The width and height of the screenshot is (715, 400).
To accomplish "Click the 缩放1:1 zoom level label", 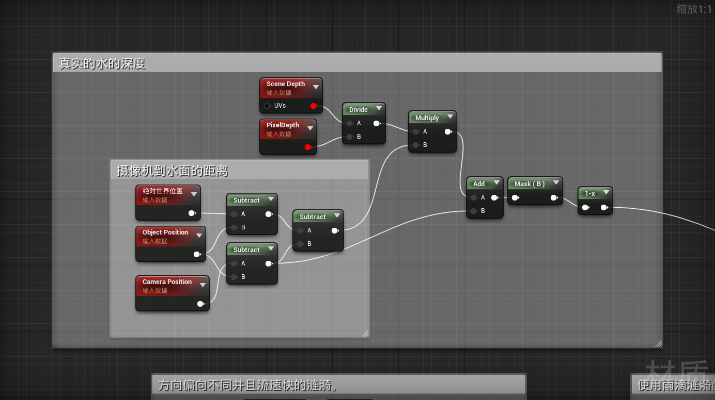I will click(694, 9).
